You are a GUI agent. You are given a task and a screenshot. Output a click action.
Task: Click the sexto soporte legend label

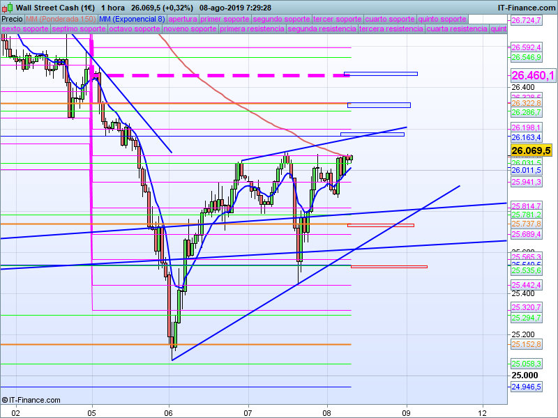25,29
